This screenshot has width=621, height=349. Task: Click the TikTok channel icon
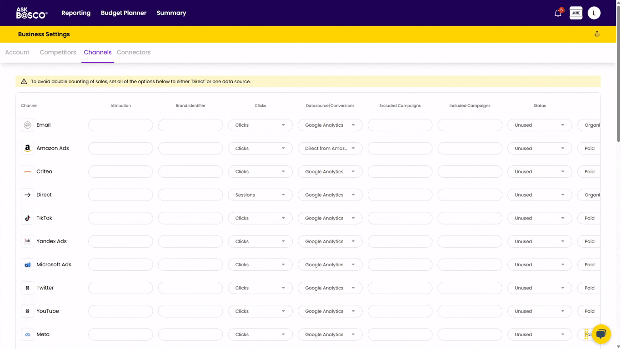pyautogui.click(x=27, y=218)
